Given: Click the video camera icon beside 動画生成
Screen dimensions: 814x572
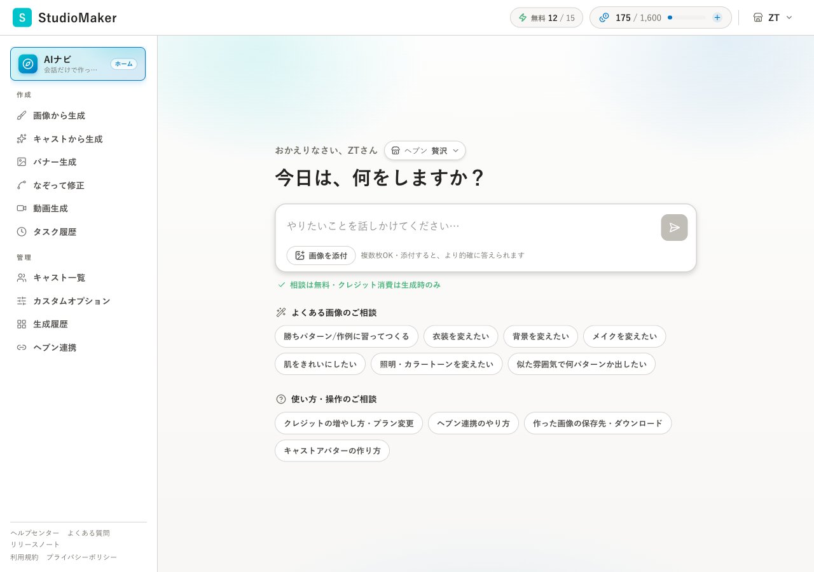Looking at the screenshot, I should point(22,208).
